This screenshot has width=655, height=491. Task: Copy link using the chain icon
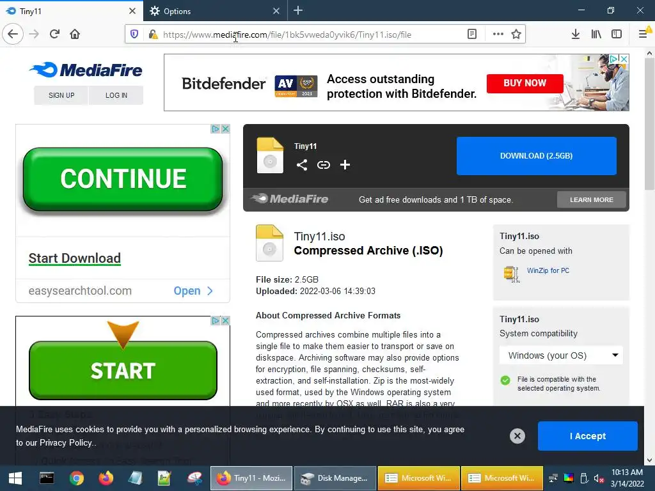323,165
